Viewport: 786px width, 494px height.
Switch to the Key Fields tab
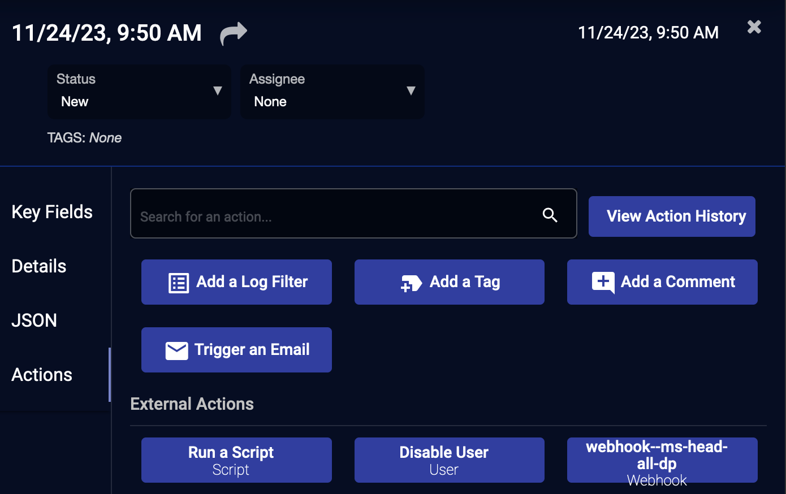[52, 212]
